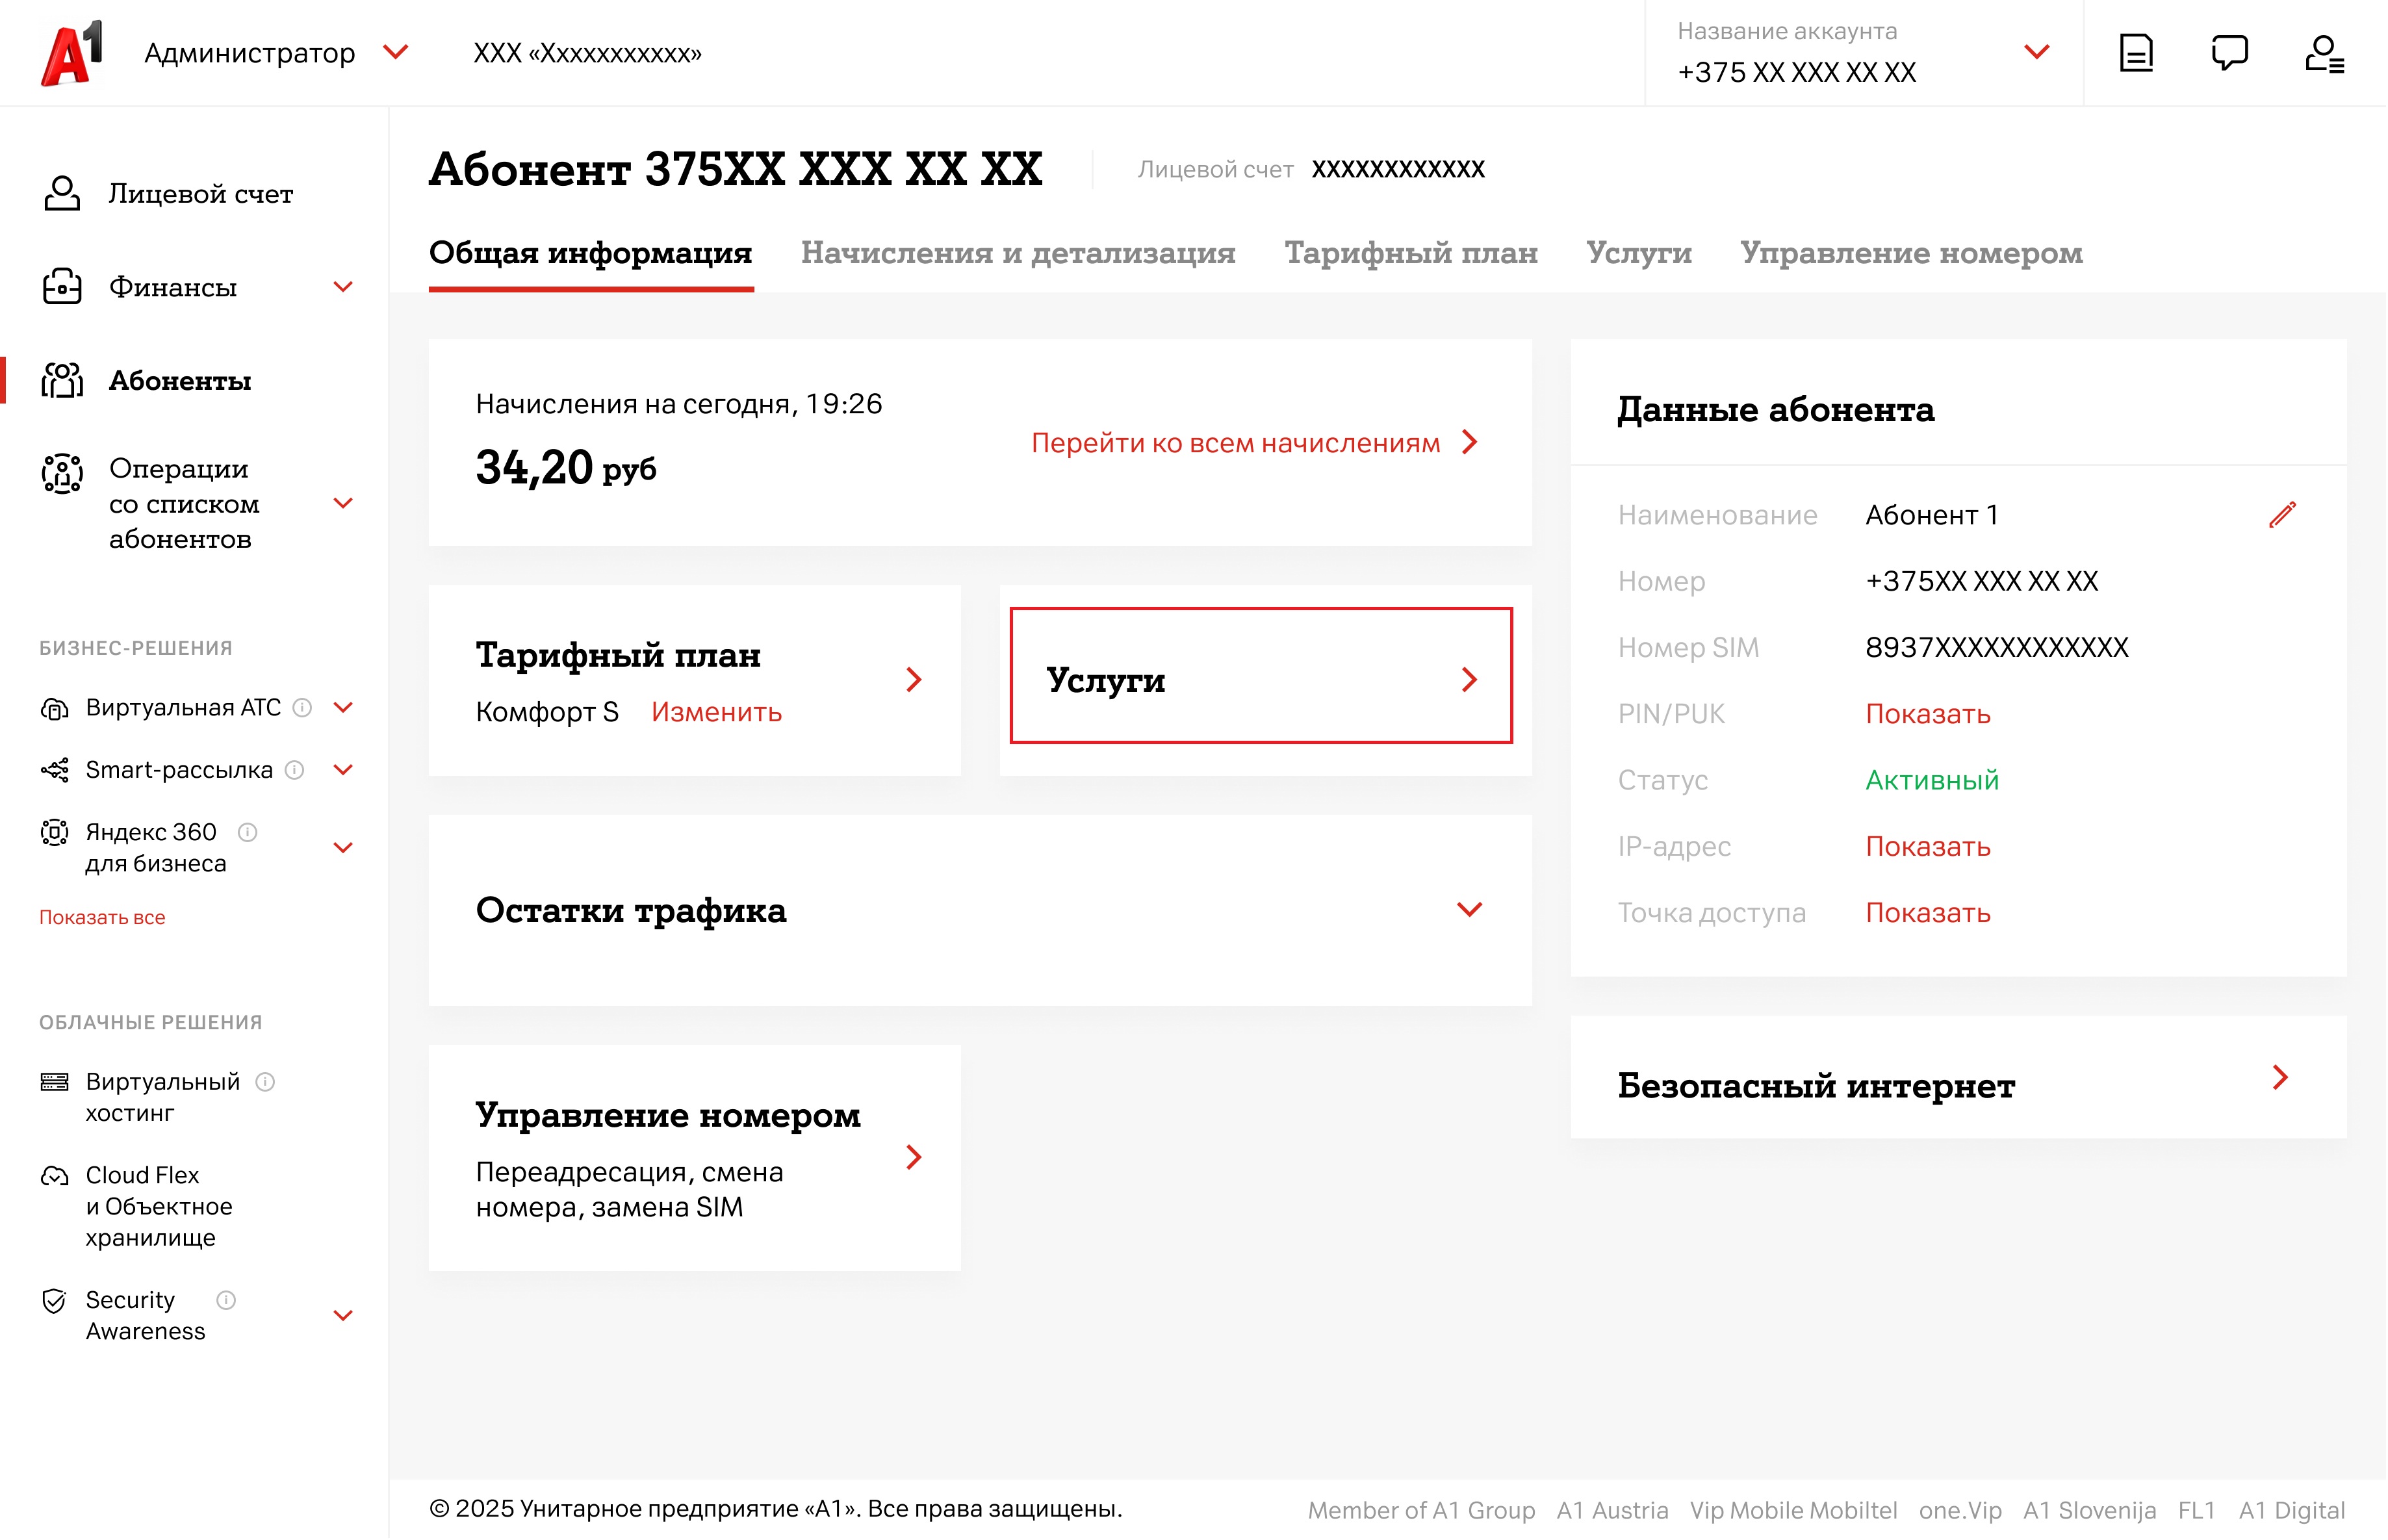Expand the Остатки трафика section

(x=1469, y=910)
